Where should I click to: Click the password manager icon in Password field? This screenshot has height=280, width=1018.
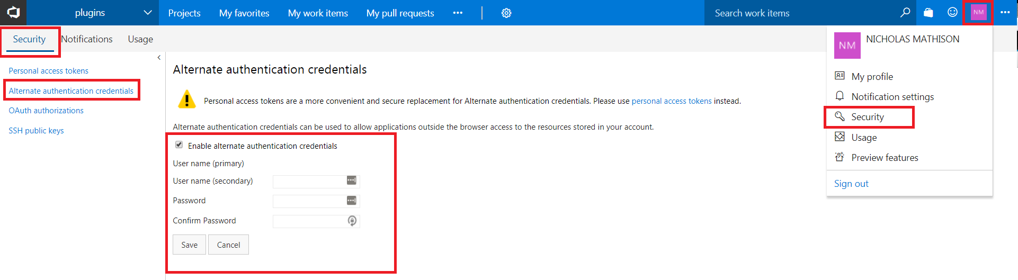click(x=352, y=201)
